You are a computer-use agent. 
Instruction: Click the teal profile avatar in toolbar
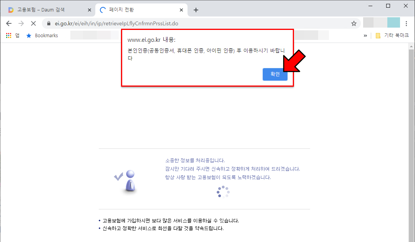point(393,23)
